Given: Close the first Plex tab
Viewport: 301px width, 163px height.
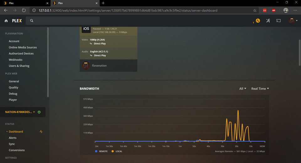Looking at the screenshot, I should click(47, 3).
